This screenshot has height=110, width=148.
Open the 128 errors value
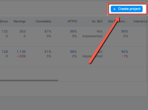pos(5,52)
